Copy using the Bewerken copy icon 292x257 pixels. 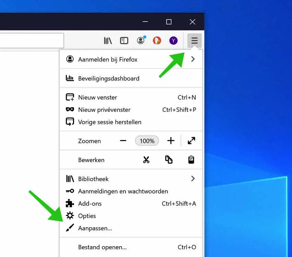coord(169,160)
